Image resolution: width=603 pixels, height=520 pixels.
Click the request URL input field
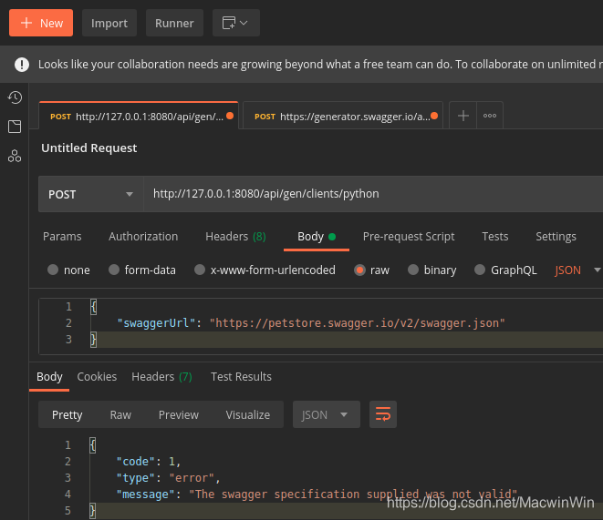pyautogui.click(x=373, y=194)
